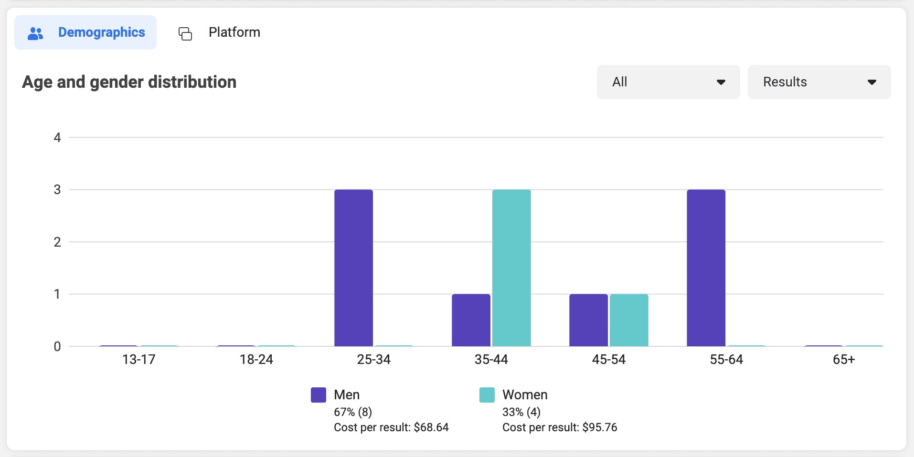914x457 pixels.
Task: Click the 'Age and gender distribution' heading
Action: [129, 82]
